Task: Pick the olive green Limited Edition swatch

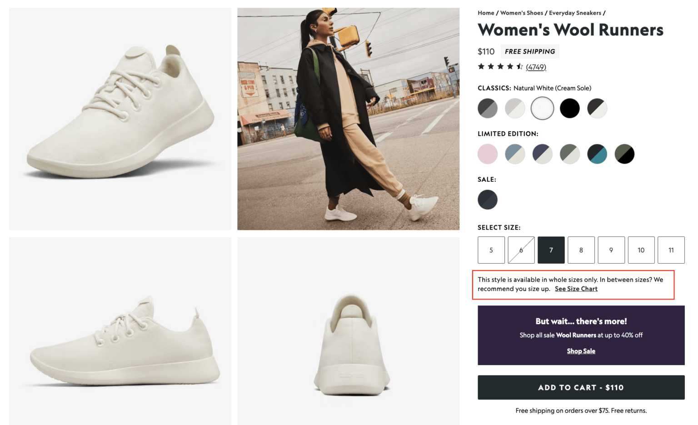Action: click(624, 154)
